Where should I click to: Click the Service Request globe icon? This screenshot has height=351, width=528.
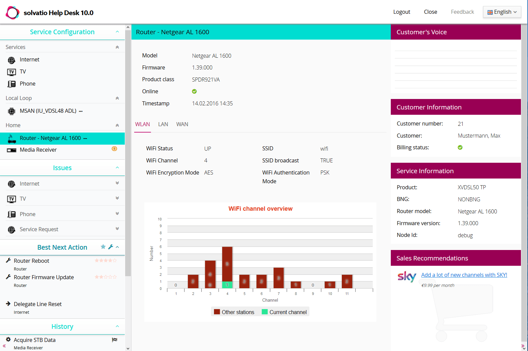click(11, 230)
